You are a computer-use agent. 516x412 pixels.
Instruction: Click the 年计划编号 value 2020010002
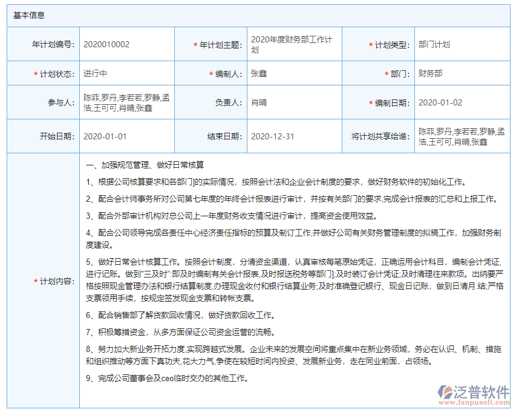point(108,44)
